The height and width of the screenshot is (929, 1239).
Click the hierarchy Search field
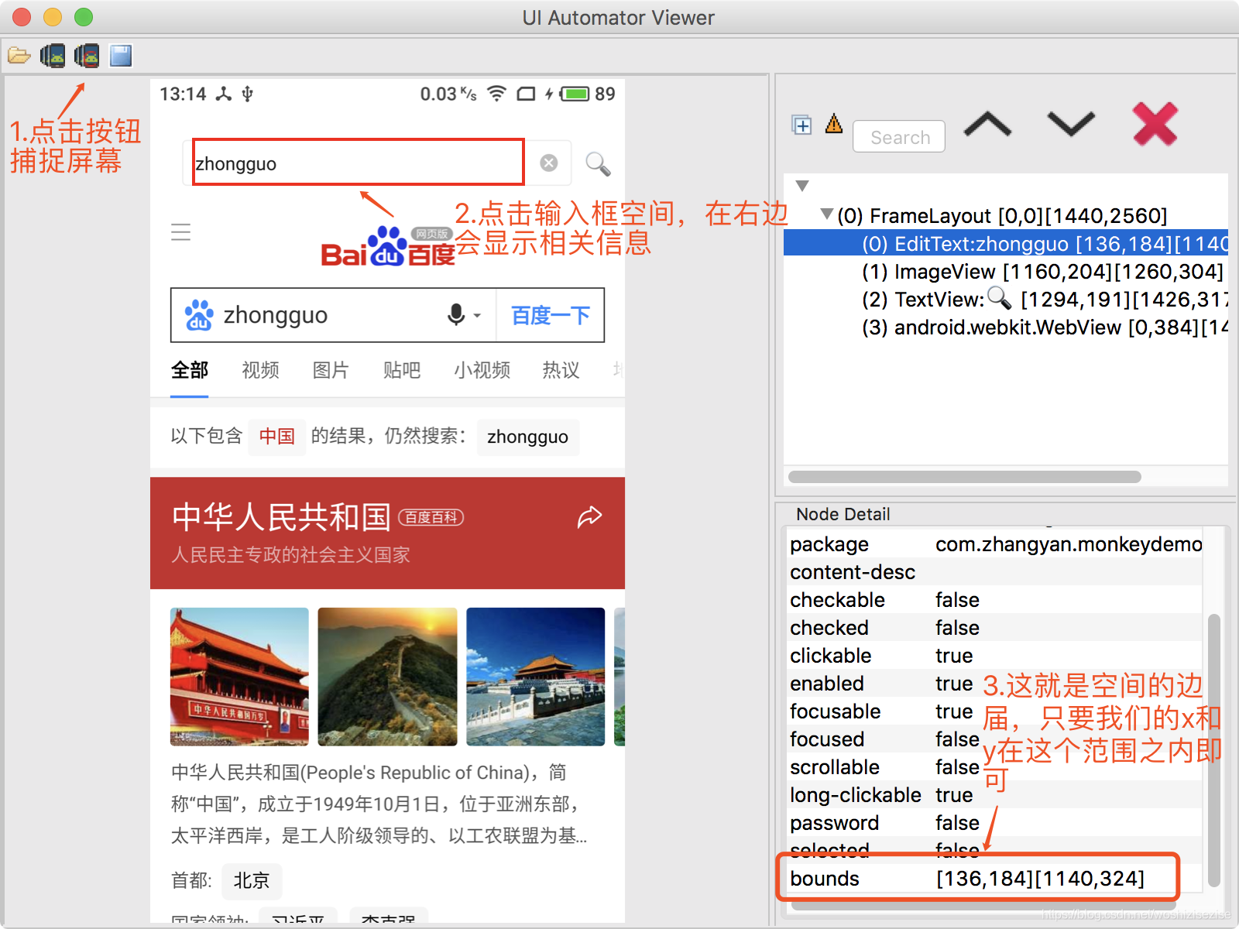click(x=899, y=137)
